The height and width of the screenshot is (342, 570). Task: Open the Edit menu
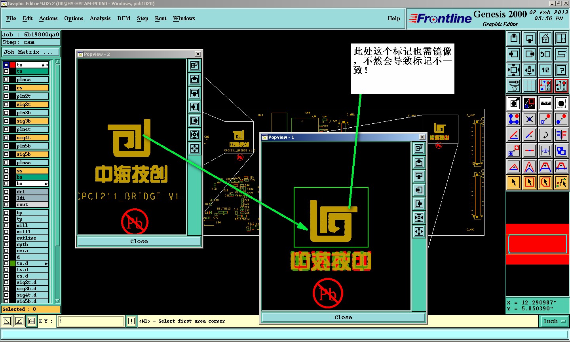28,18
